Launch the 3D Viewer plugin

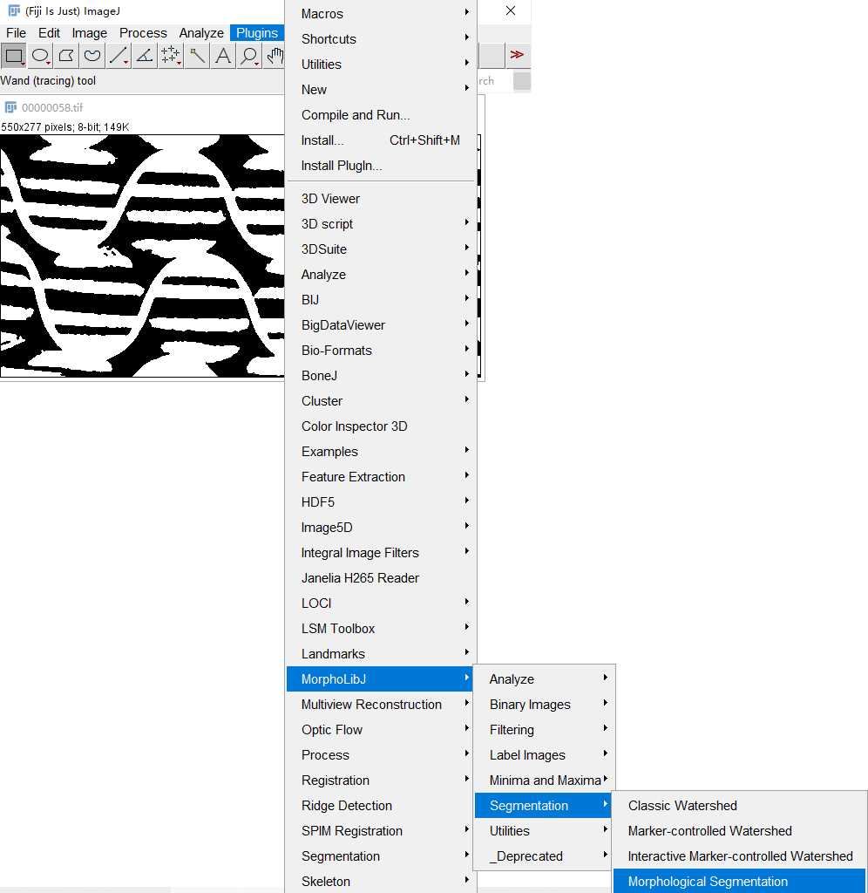click(x=380, y=199)
